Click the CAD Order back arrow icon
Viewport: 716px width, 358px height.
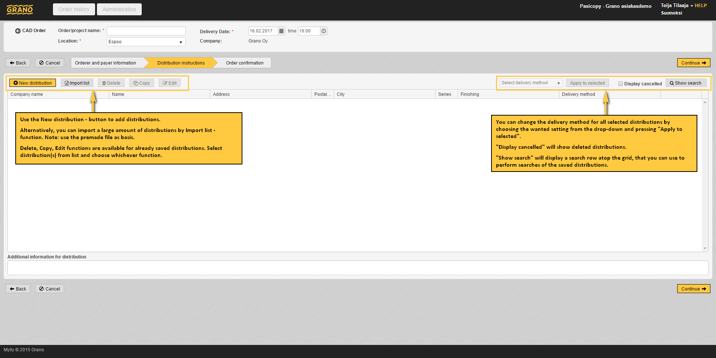click(18, 31)
